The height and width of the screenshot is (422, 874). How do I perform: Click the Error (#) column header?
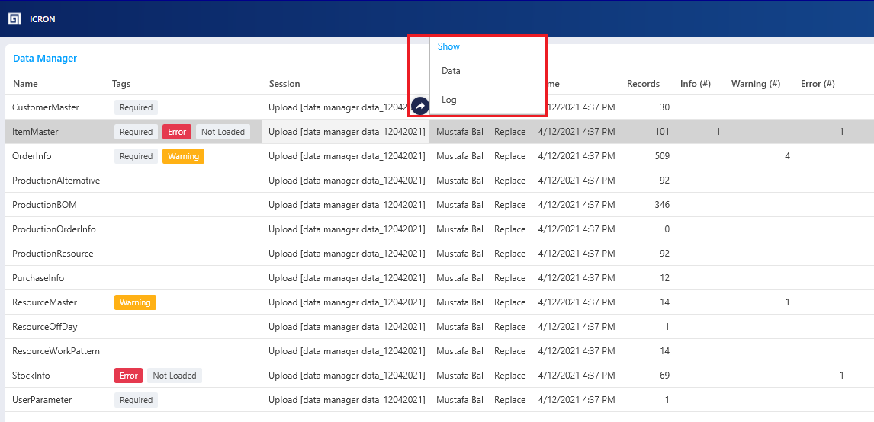tap(818, 84)
